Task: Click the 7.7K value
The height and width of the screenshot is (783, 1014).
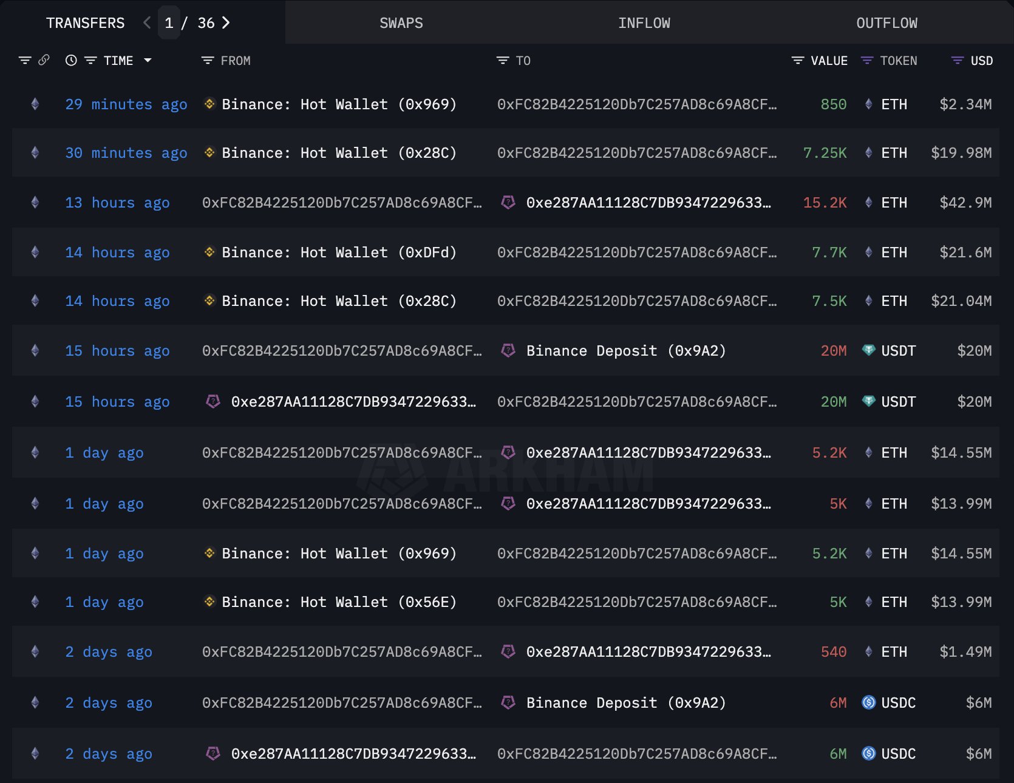Action: [x=829, y=253]
